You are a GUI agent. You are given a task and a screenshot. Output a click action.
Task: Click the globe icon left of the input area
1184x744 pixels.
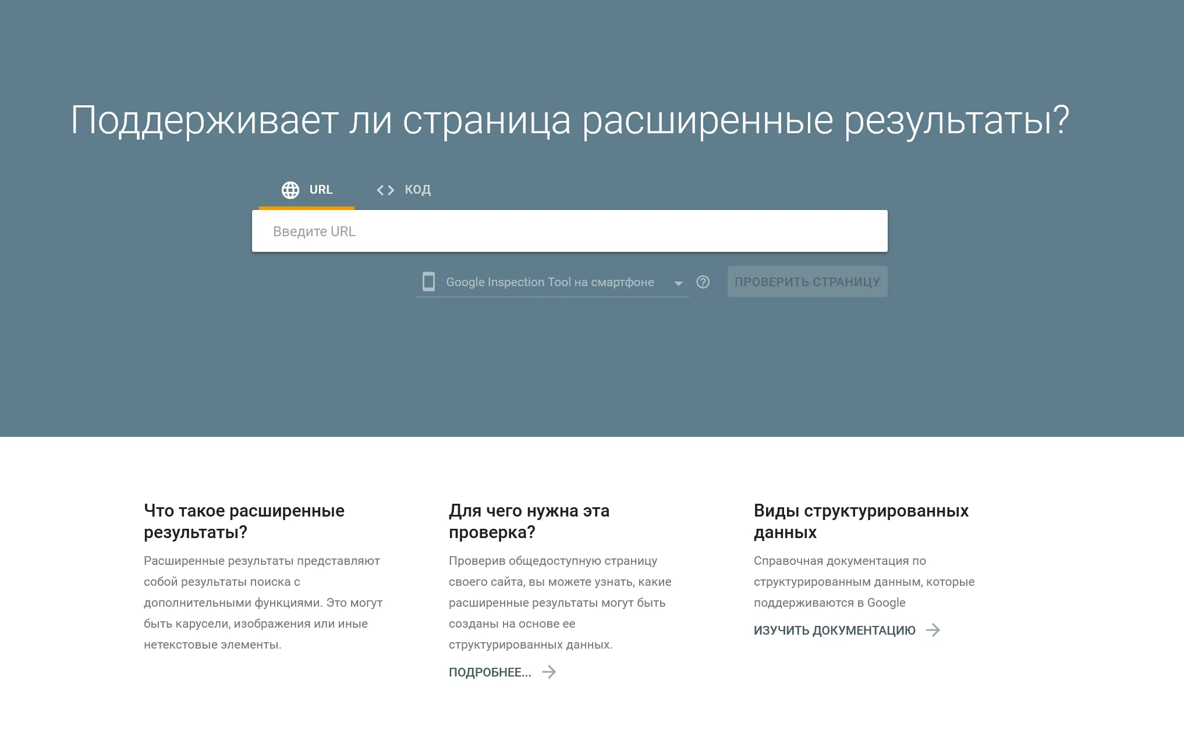pyautogui.click(x=290, y=190)
